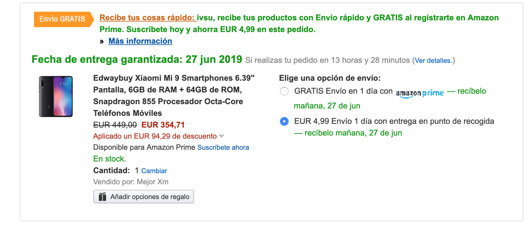
Task: Click the Xiaomi Mi 9 product thumbnail
Action: point(56,96)
